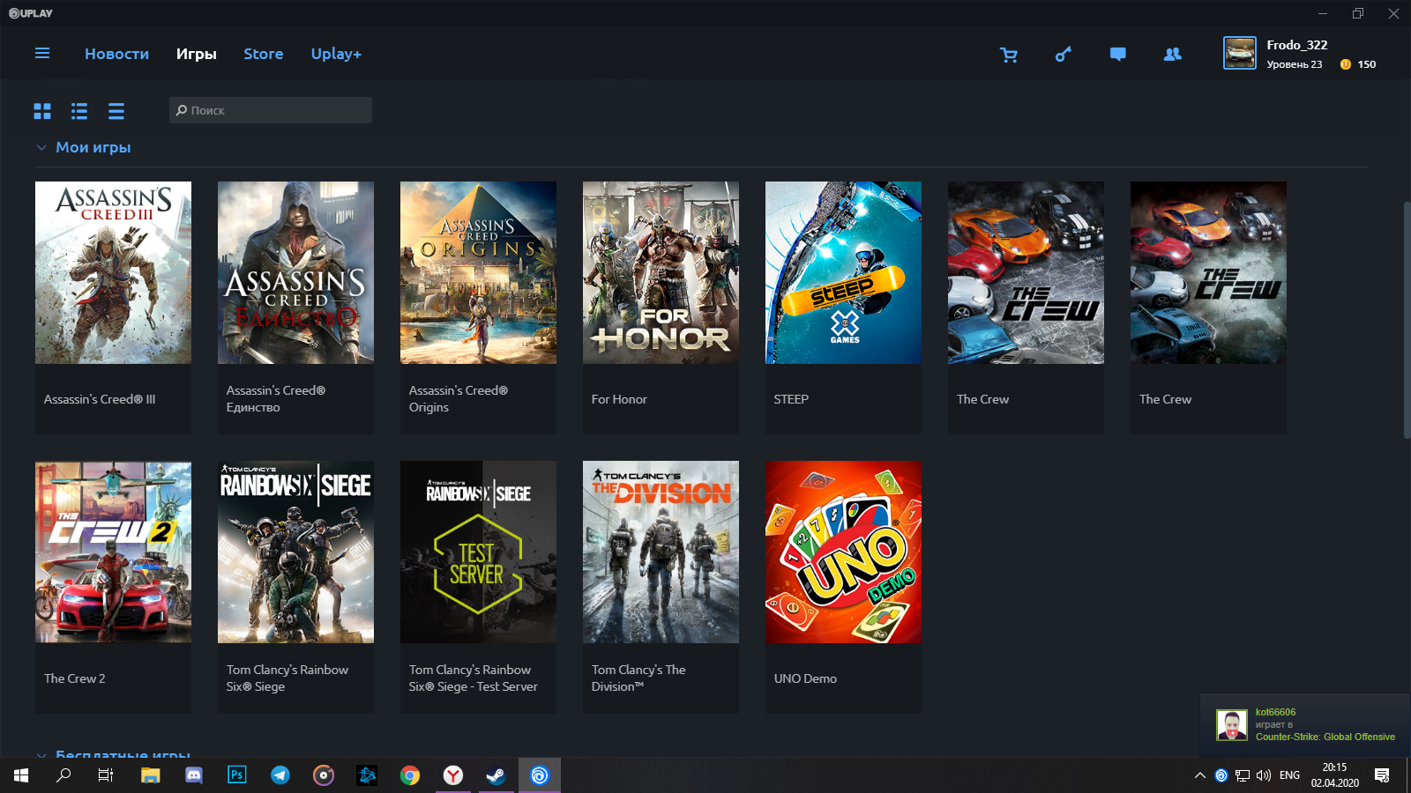Click the For Honor title text
Screen dimensions: 1411x793
click(x=619, y=399)
